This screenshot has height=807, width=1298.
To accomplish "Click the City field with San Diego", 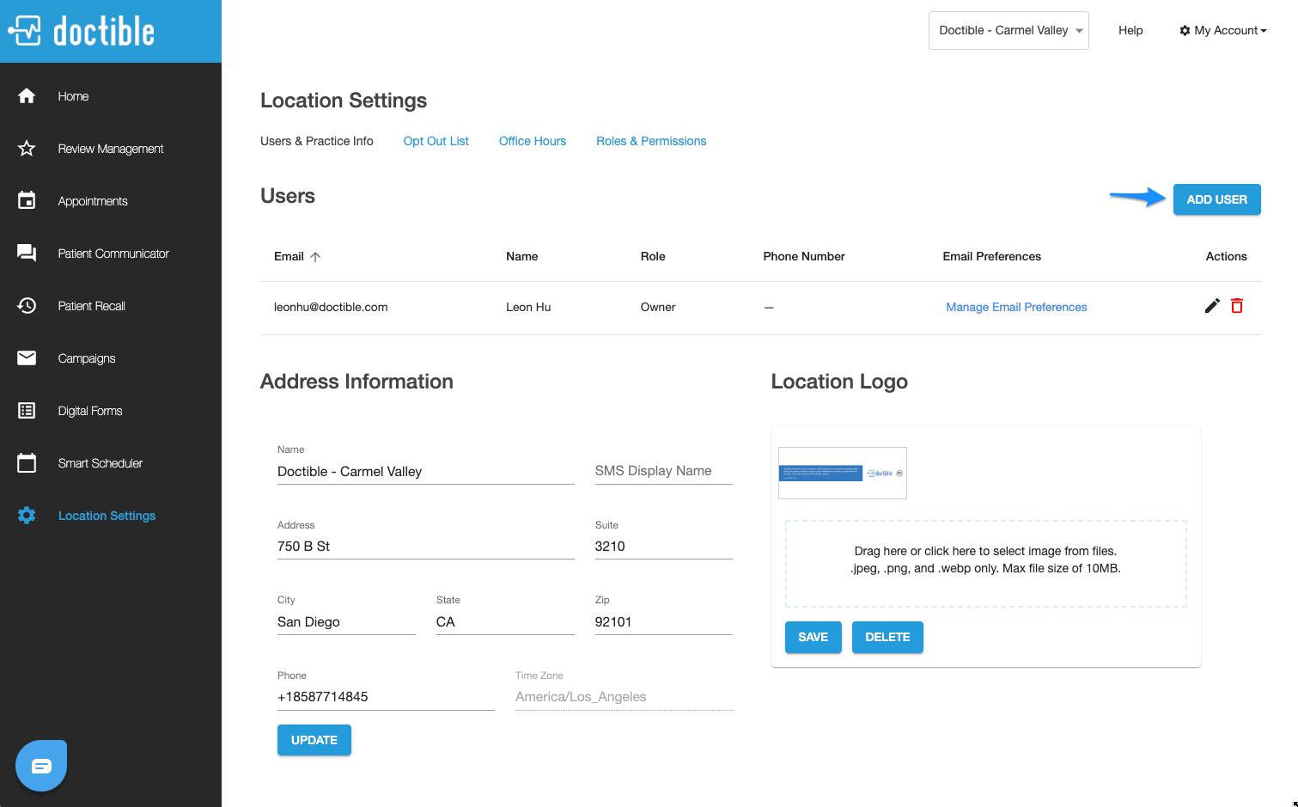I will click(x=346, y=622).
